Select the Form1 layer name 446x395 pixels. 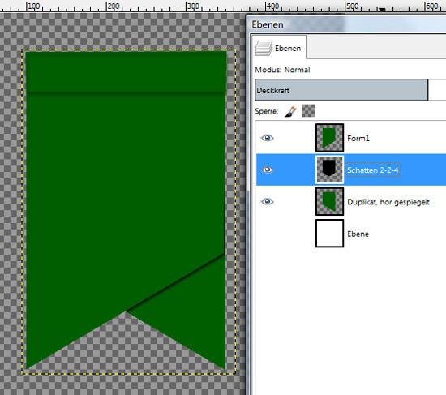point(358,139)
